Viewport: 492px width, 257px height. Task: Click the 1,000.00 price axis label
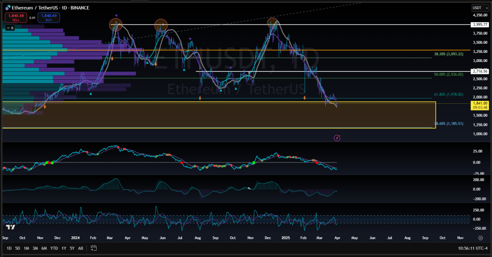pos(480,134)
